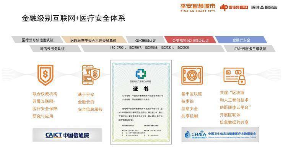The height and width of the screenshot is (159, 283).
Task: Click the title 金融级别互联网+医疗安全体系
Action: [x=73, y=18]
